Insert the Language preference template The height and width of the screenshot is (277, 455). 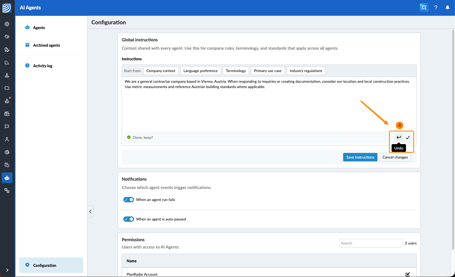click(201, 71)
